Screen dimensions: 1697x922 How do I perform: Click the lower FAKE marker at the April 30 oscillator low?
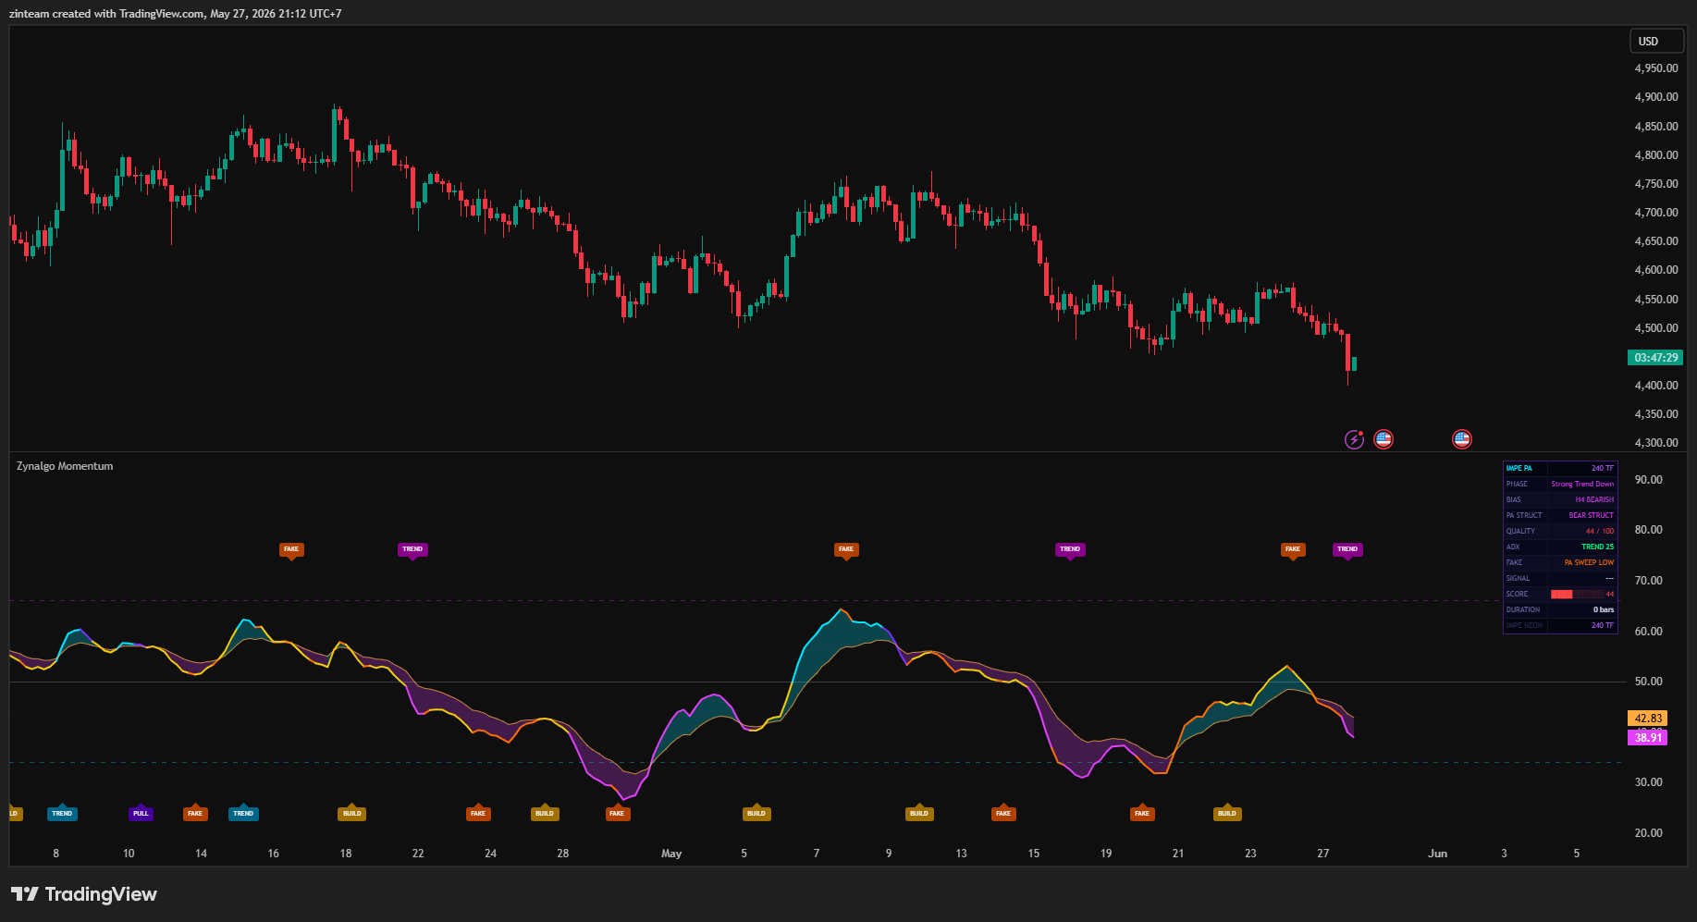[617, 813]
